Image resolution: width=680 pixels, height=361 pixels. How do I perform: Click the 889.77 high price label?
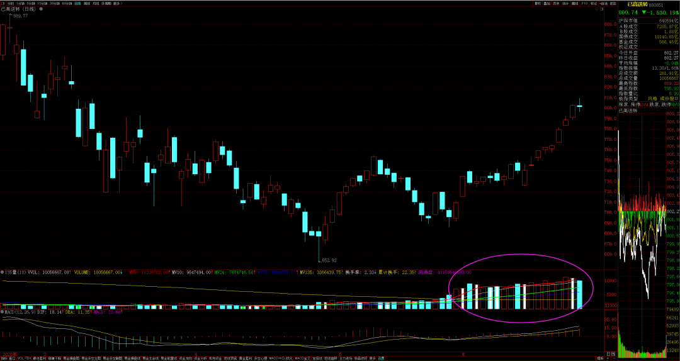[x=20, y=16]
